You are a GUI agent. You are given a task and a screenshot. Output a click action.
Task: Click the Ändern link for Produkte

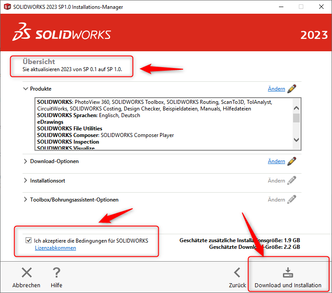click(276, 89)
